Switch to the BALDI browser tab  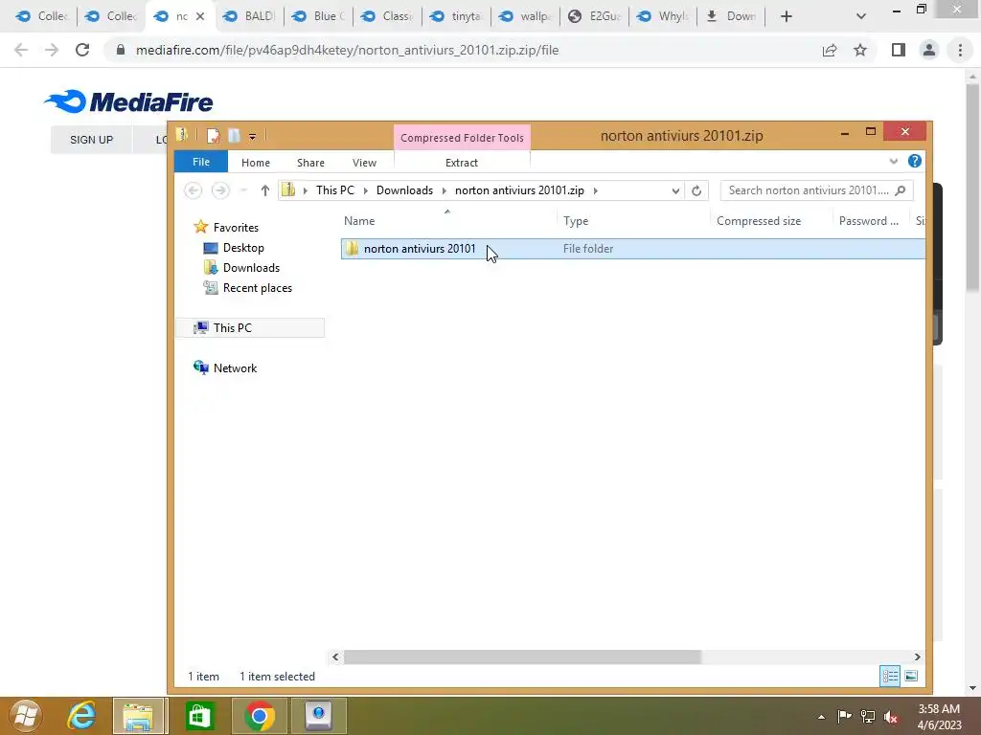(x=250, y=16)
